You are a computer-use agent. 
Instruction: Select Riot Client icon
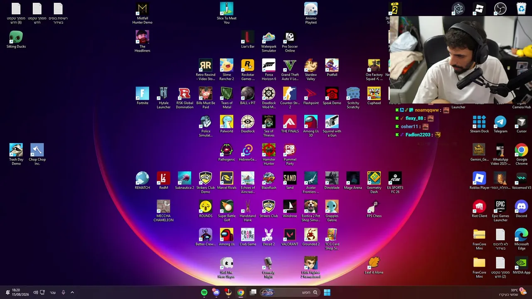click(479, 209)
